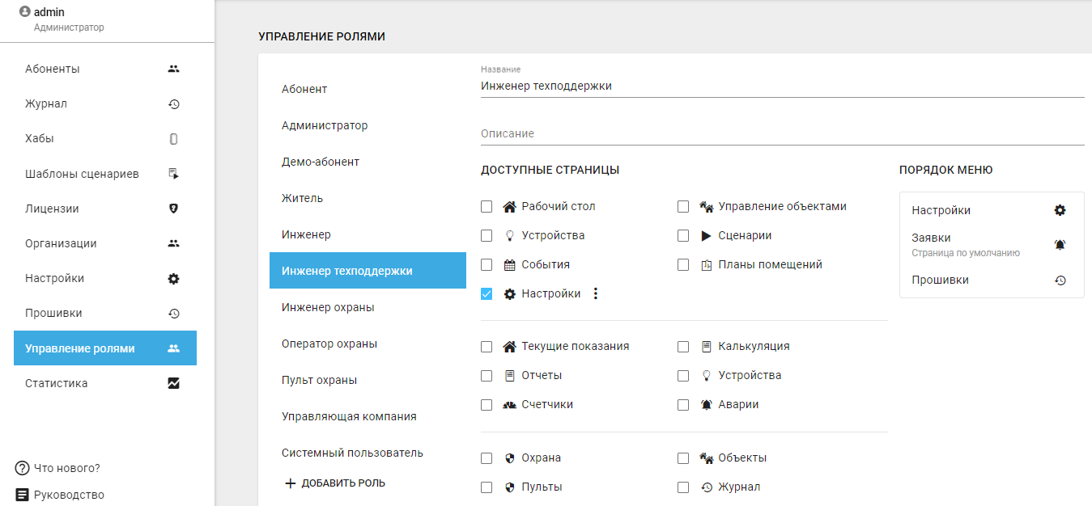The width and height of the screenshot is (1092, 506).
Task: Open the Что нового? link
Action: pyautogui.click(x=66, y=468)
